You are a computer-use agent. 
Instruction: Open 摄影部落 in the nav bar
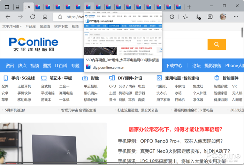pos(213,65)
